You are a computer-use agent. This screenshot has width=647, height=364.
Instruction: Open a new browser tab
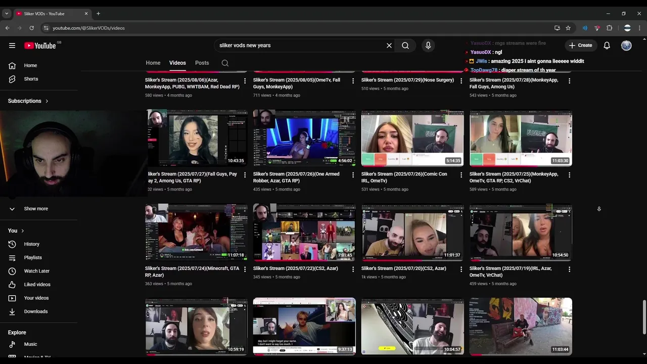(98, 14)
